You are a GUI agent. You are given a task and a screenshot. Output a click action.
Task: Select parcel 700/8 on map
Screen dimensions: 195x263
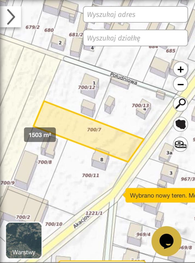[x=45, y=162]
